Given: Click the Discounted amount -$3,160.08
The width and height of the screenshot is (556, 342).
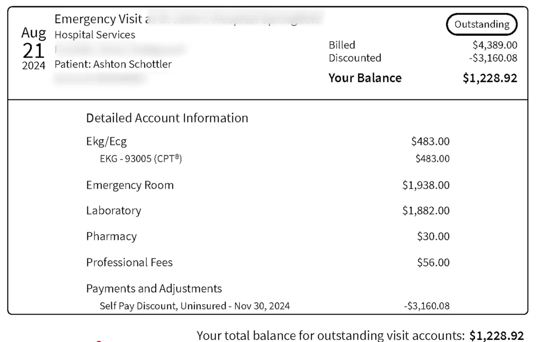Looking at the screenshot, I should point(493,58).
